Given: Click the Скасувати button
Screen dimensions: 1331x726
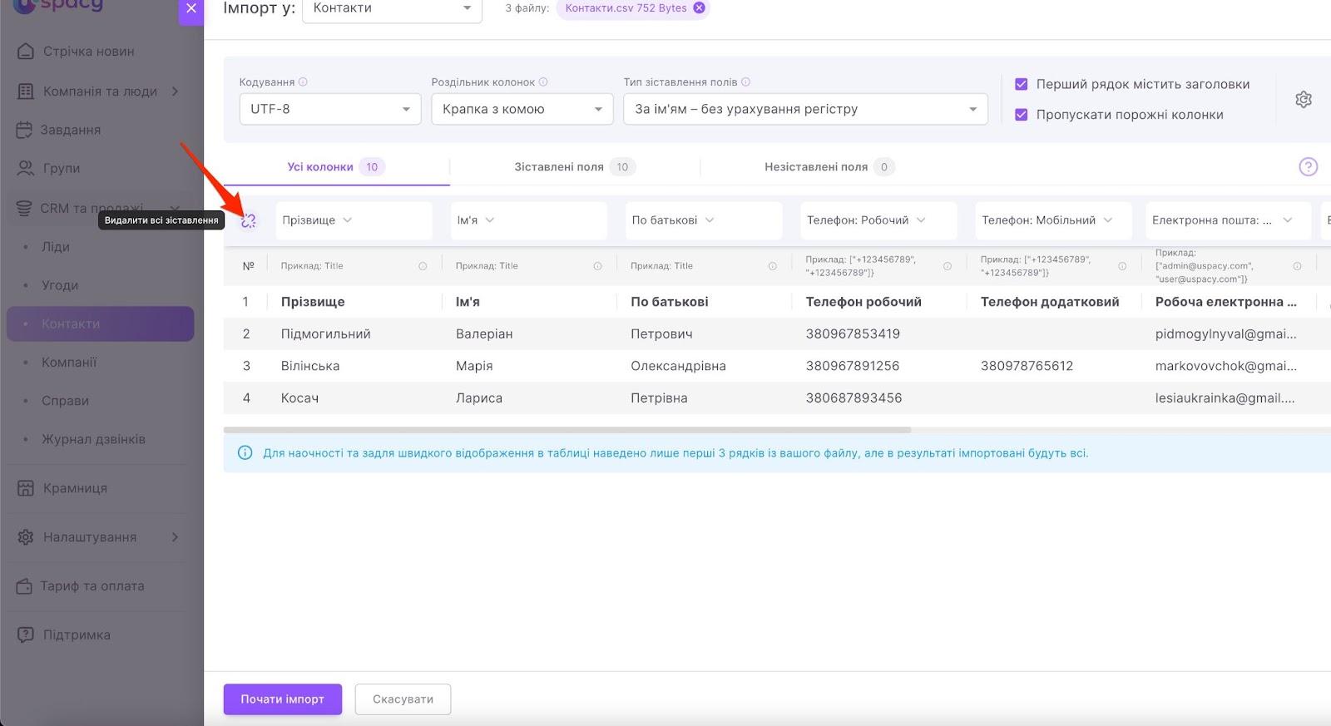Looking at the screenshot, I should (403, 699).
